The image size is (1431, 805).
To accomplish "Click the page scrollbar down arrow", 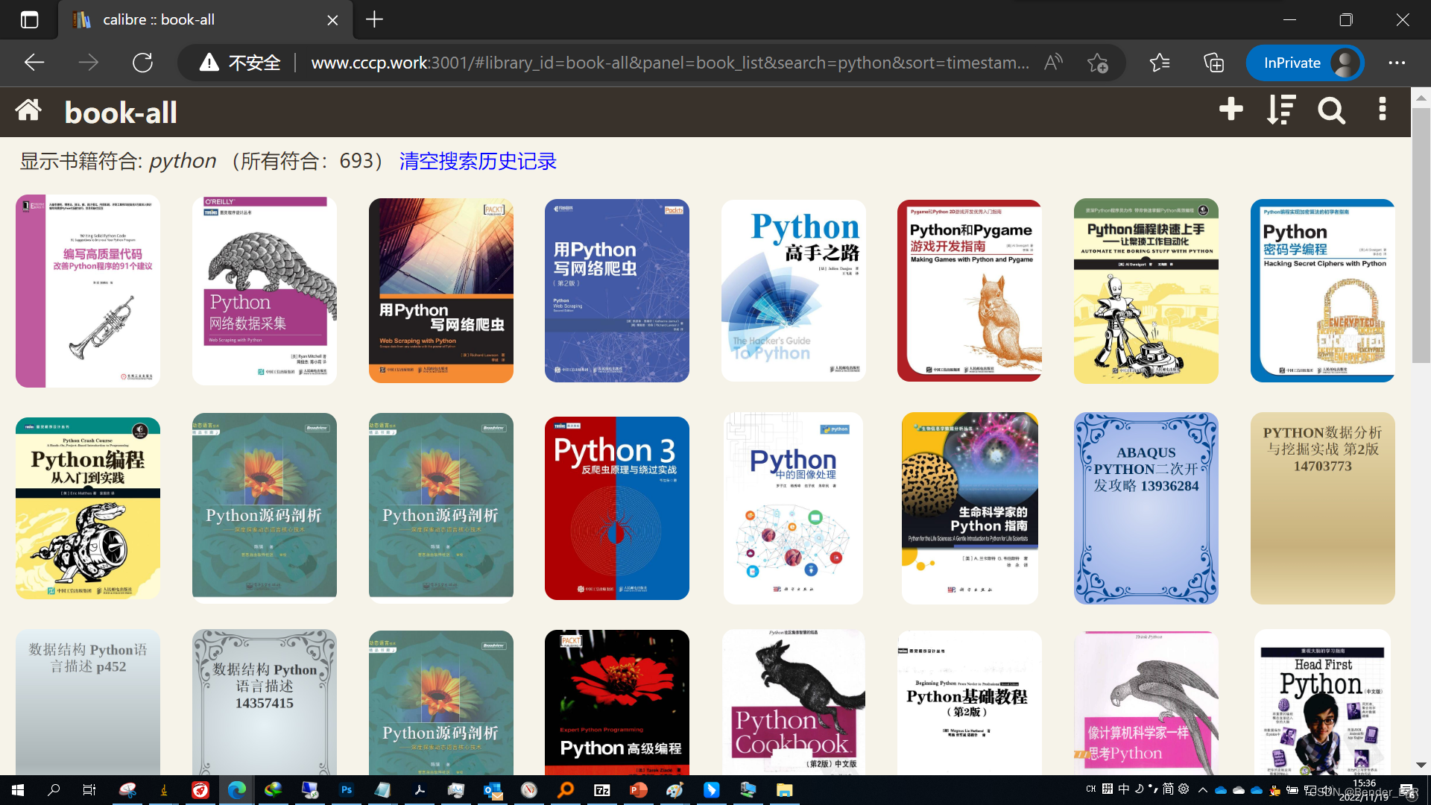I will coord(1421,765).
